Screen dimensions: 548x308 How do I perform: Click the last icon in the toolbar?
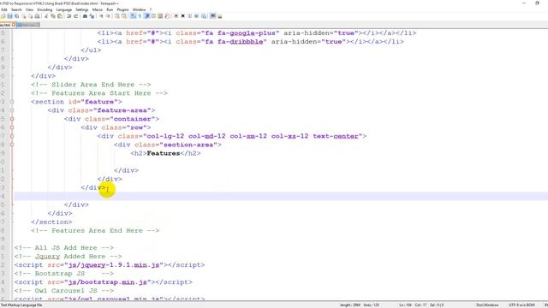tap(219, 16)
